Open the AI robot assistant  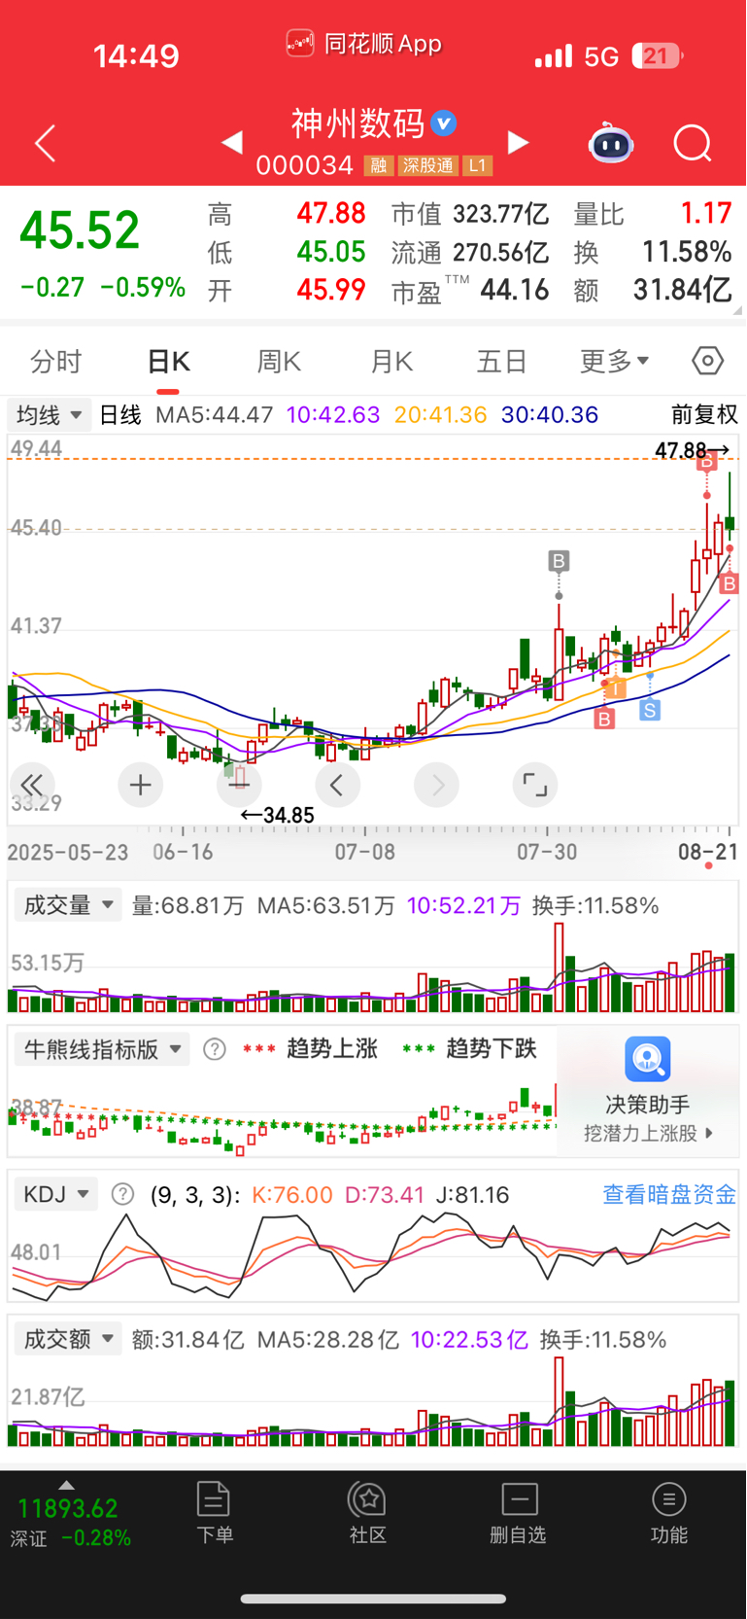(611, 144)
